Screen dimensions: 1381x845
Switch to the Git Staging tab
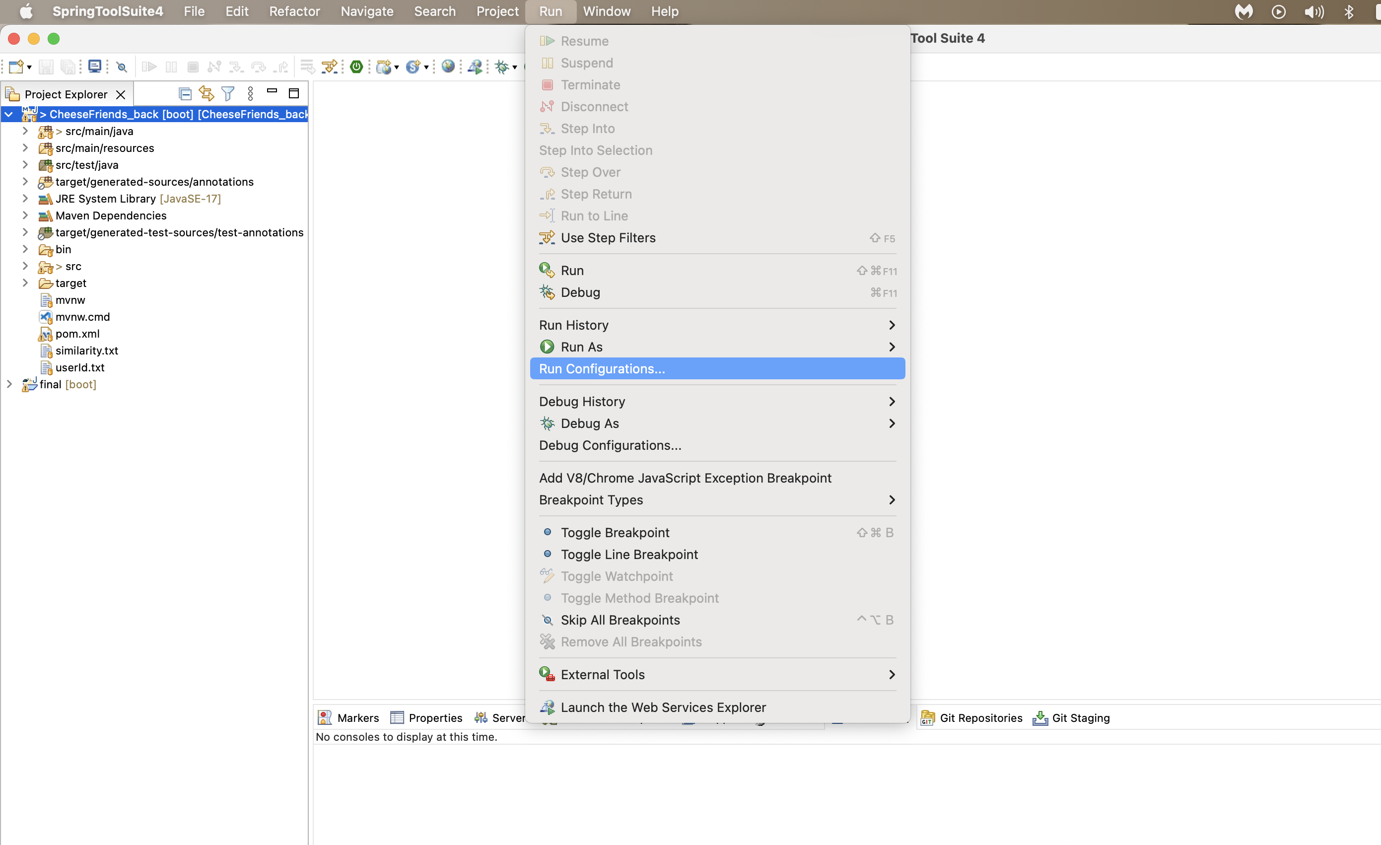click(x=1071, y=718)
